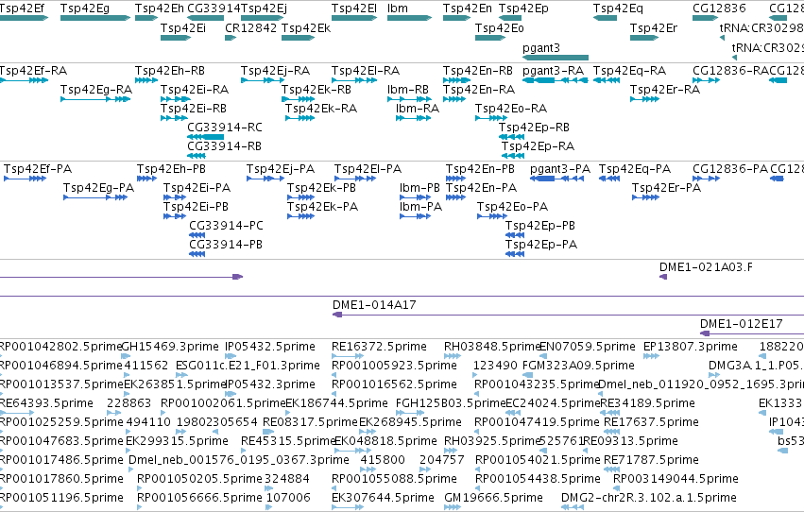Click the CG33914-RC transcript
Image resolution: width=804 pixels, height=512 pixels.
pyautogui.click(x=206, y=137)
